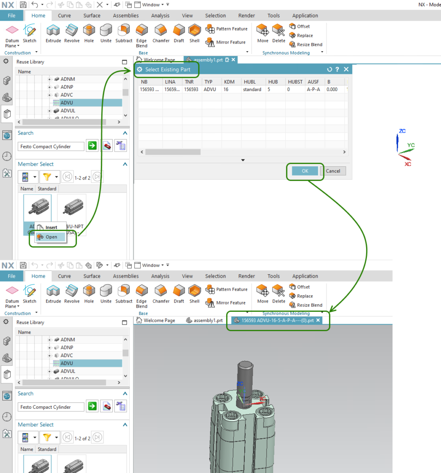
Task: Click Cancel in Select Existing Part dialog
Action: (x=333, y=171)
